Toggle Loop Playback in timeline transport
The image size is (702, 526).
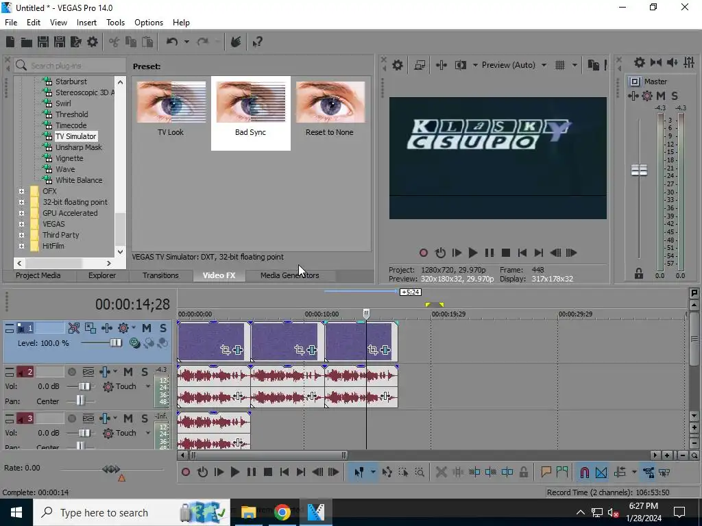click(202, 473)
